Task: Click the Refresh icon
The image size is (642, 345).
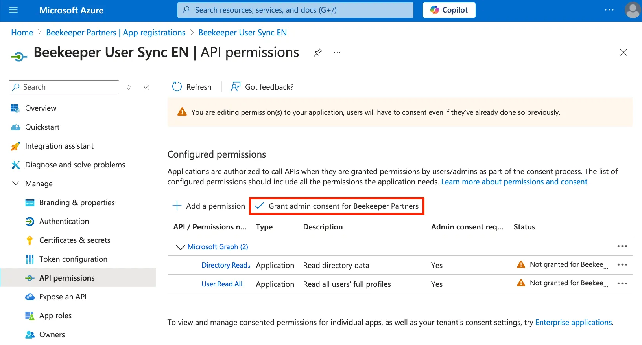Action: click(177, 87)
